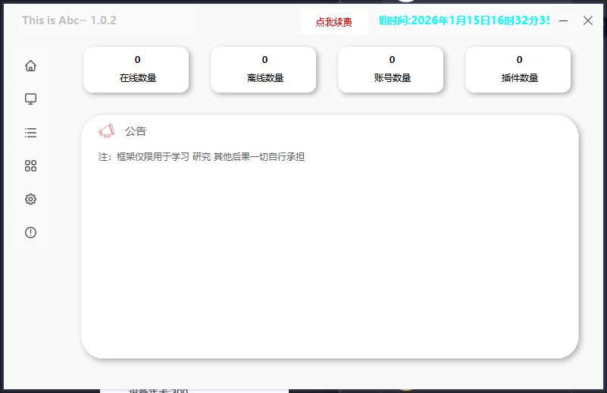
Task: Open the list view sidebar icon
Action: click(x=30, y=133)
